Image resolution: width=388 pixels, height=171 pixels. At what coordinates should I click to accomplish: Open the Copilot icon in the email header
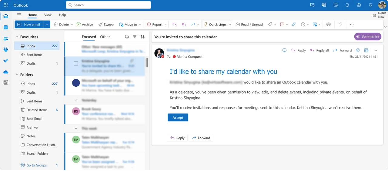click(358, 50)
